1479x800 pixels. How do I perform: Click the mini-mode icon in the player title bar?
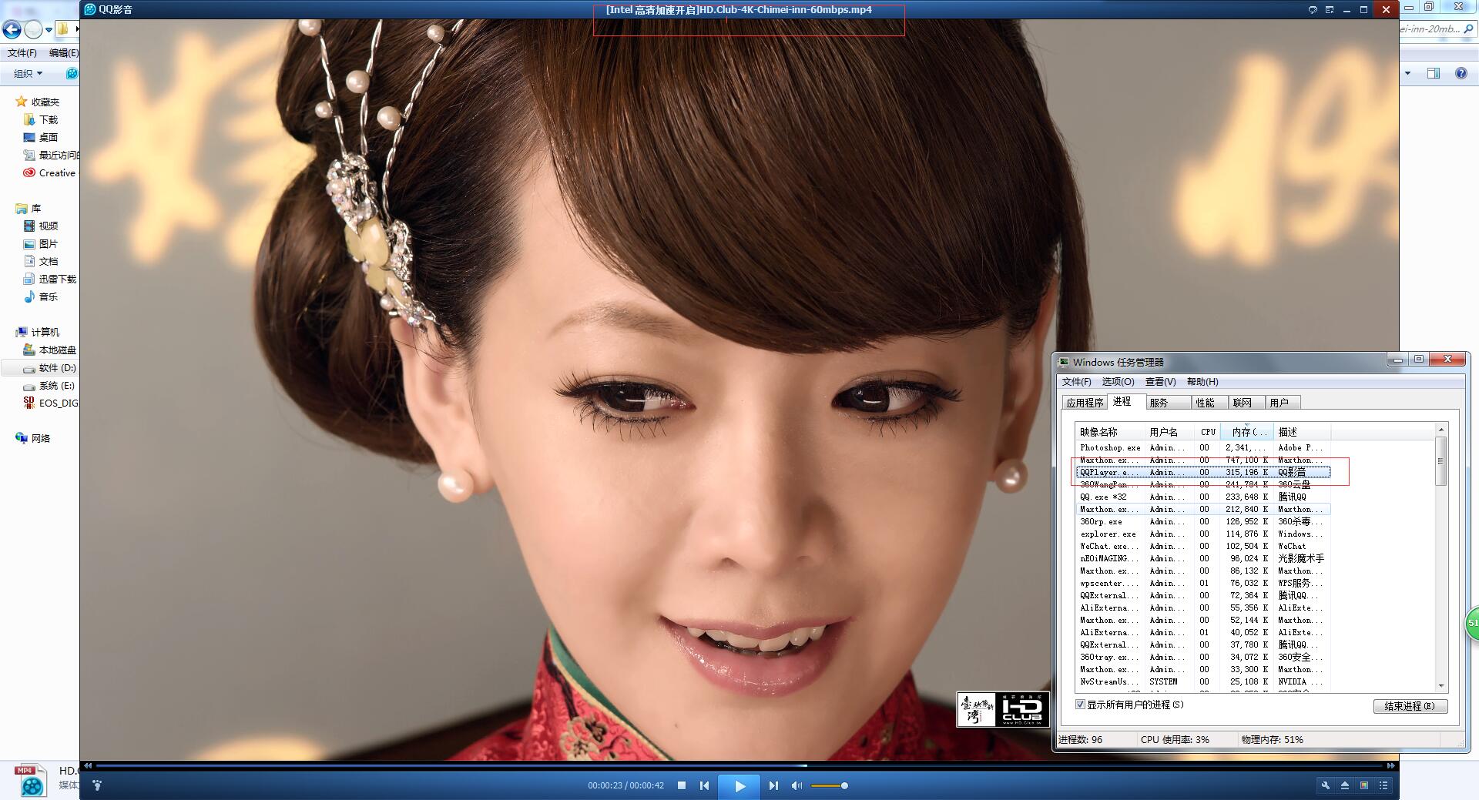coord(1330,9)
